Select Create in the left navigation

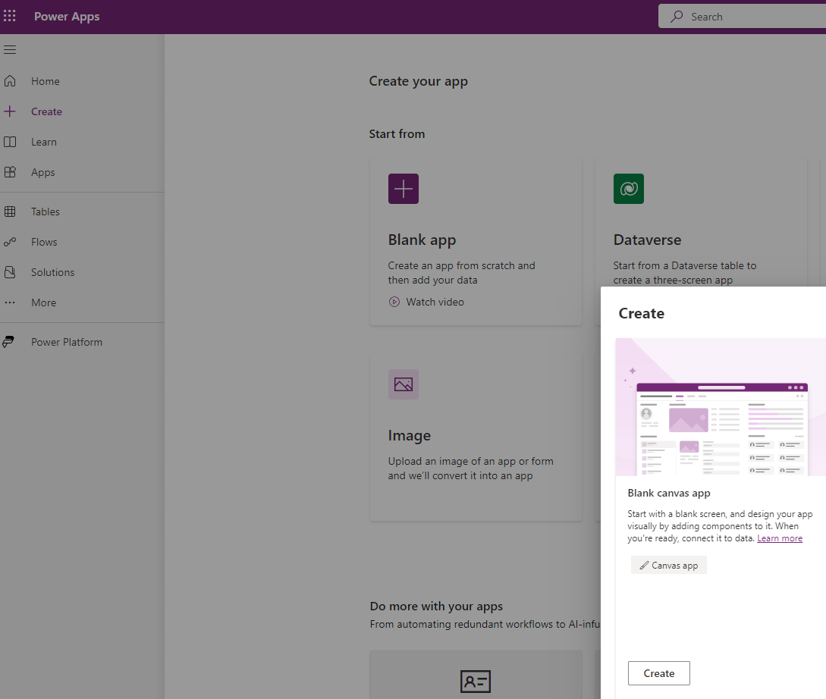click(x=46, y=111)
